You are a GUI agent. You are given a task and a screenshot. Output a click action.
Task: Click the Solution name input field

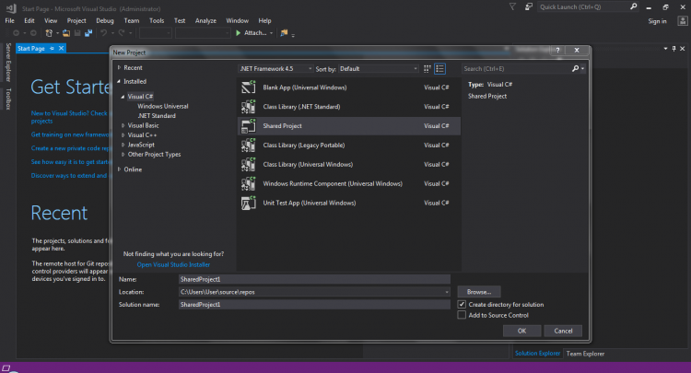(314, 304)
